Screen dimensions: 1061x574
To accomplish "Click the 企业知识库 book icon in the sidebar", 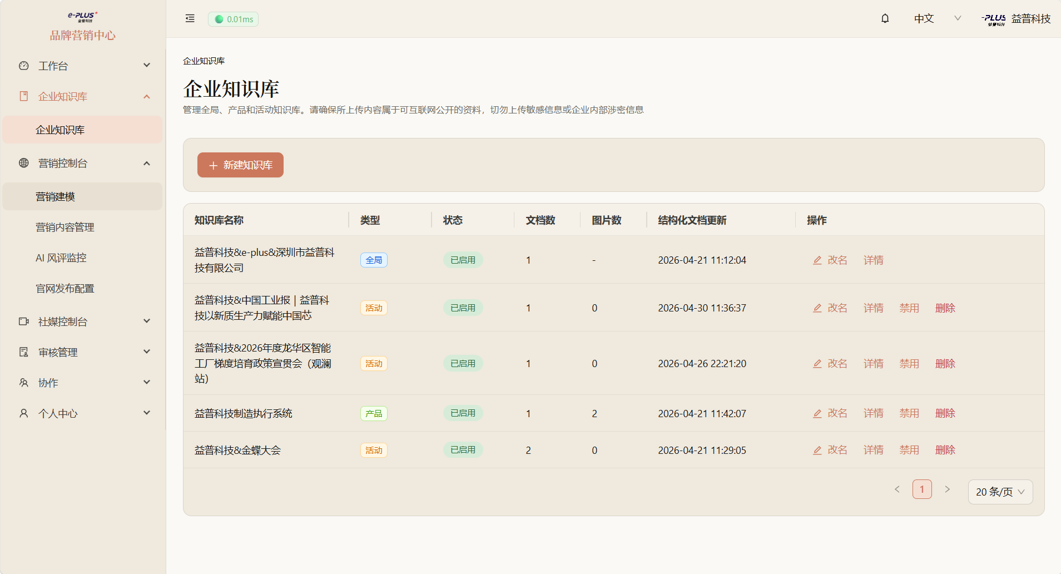I will (x=24, y=96).
